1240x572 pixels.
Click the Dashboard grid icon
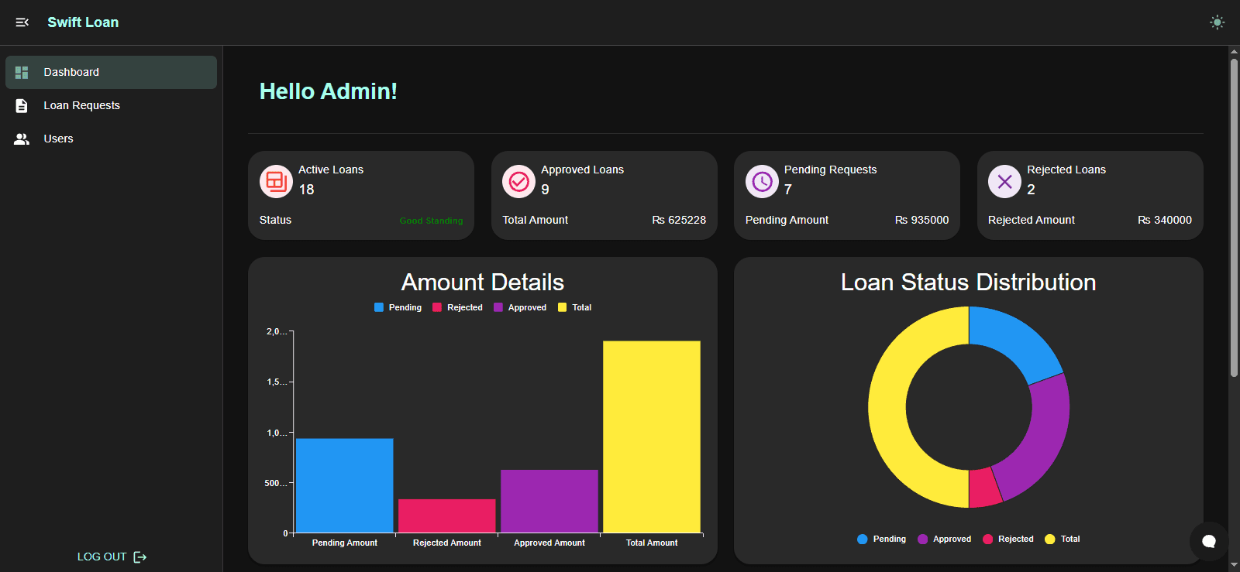tap(22, 72)
